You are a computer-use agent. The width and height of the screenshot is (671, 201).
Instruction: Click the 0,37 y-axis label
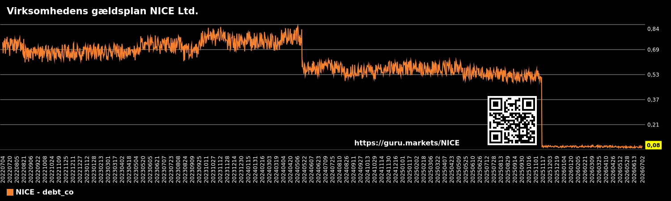[x=653, y=100]
